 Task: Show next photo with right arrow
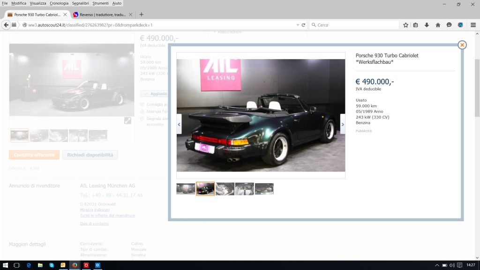pyautogui.click(x=343, y=124)
